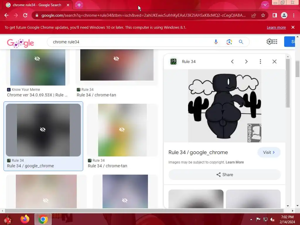The image size is (300, 225).
Task: Click the blue Sign in button
Action: tap(289, 42)
